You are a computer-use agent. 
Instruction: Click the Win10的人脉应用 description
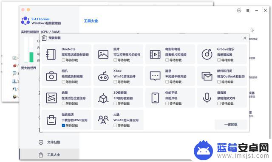pos(126,120)
